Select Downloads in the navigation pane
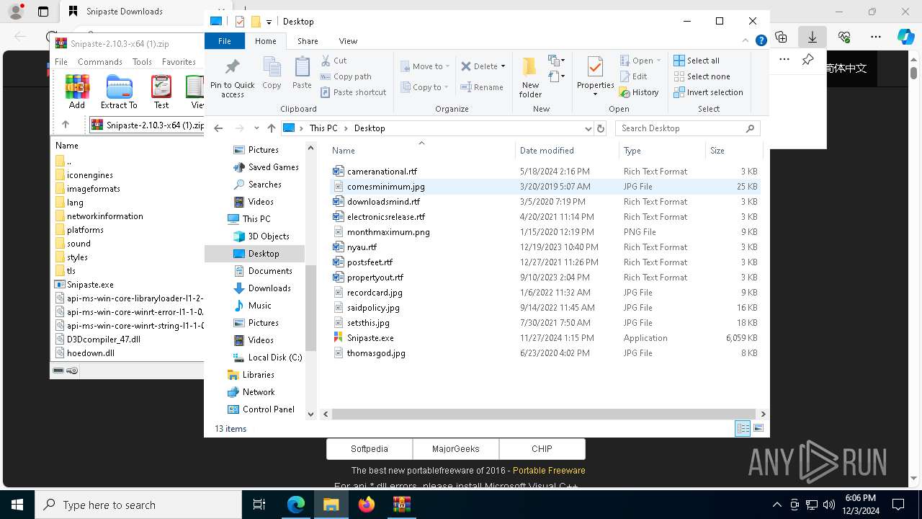Viewport: 922px width, 519px height. pos(269,288)
